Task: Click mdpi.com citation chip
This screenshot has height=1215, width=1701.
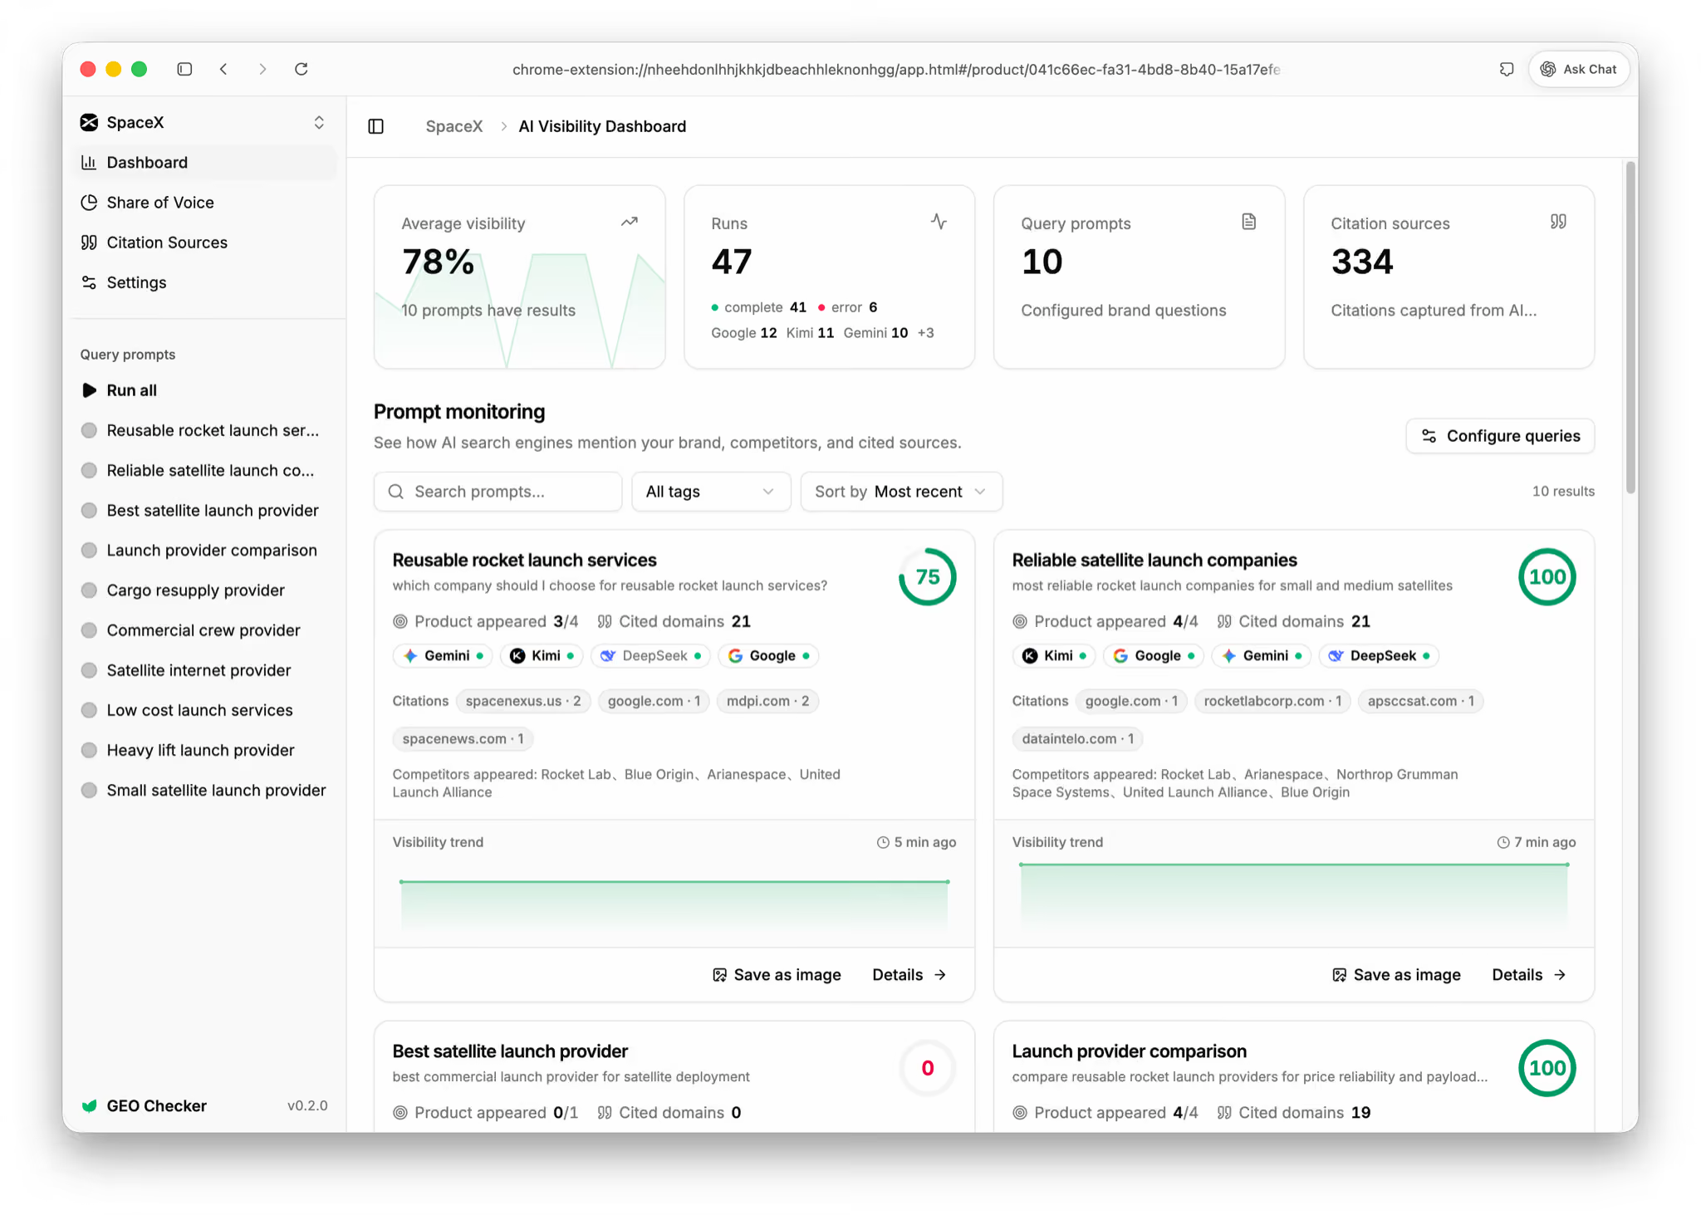Action: 767,701
